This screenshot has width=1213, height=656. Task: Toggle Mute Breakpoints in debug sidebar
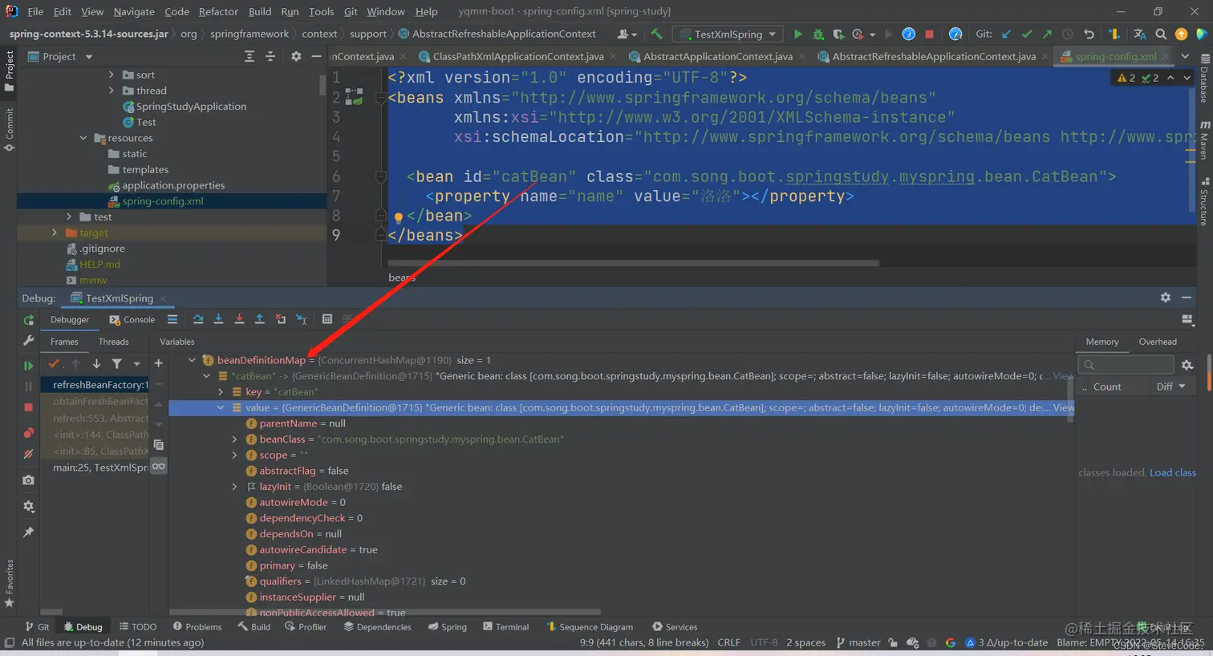(29, 454)
